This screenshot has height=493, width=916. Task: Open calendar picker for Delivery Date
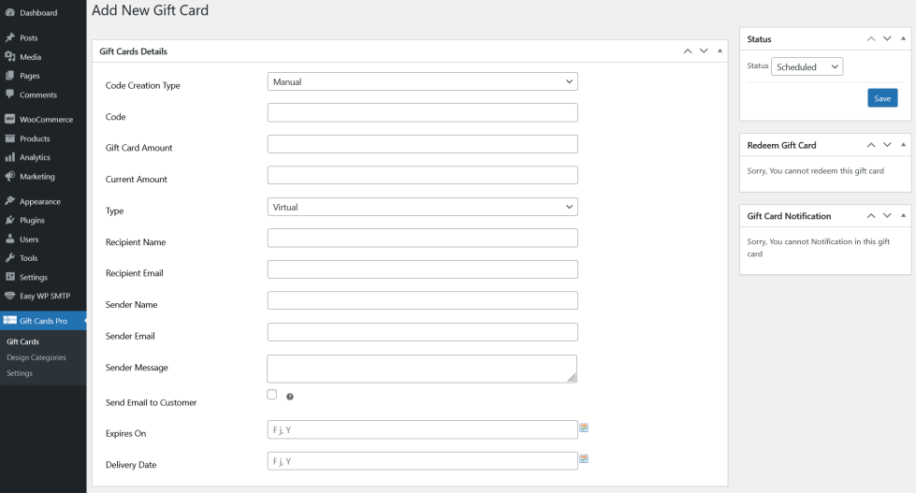584,459
